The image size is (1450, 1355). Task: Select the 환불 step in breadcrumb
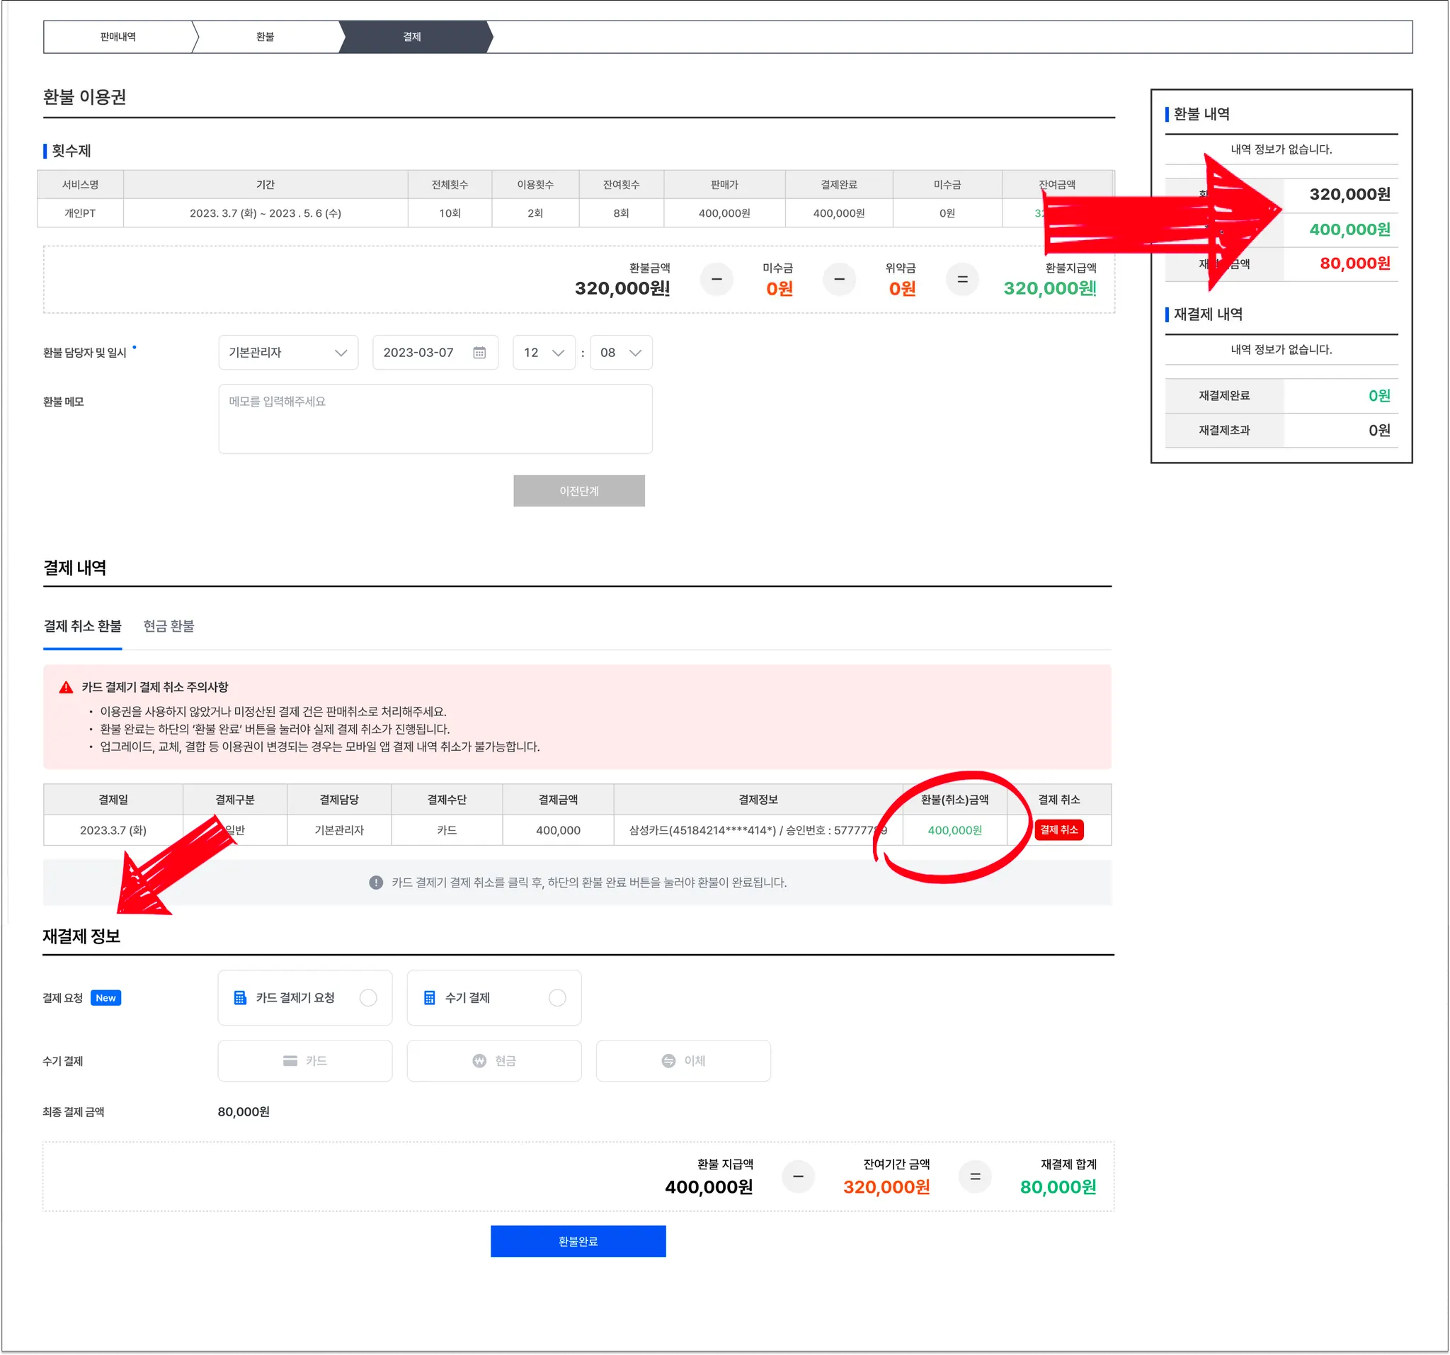click(x=266, y=37)
